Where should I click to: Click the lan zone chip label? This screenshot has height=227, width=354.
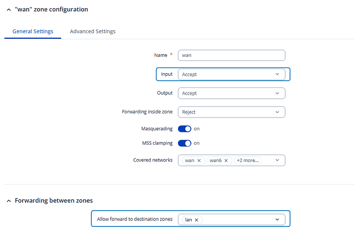[188, 220]
